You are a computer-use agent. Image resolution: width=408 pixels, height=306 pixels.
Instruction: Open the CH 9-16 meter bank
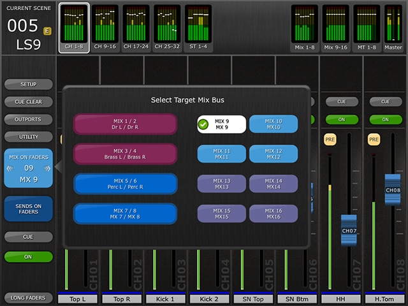(x=105, y=27)
